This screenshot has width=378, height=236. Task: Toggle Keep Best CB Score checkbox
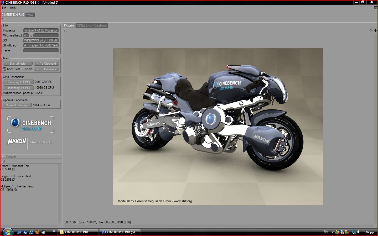coord(4,69)
